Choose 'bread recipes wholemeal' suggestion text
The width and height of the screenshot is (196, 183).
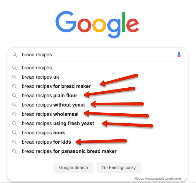point(50,114)
